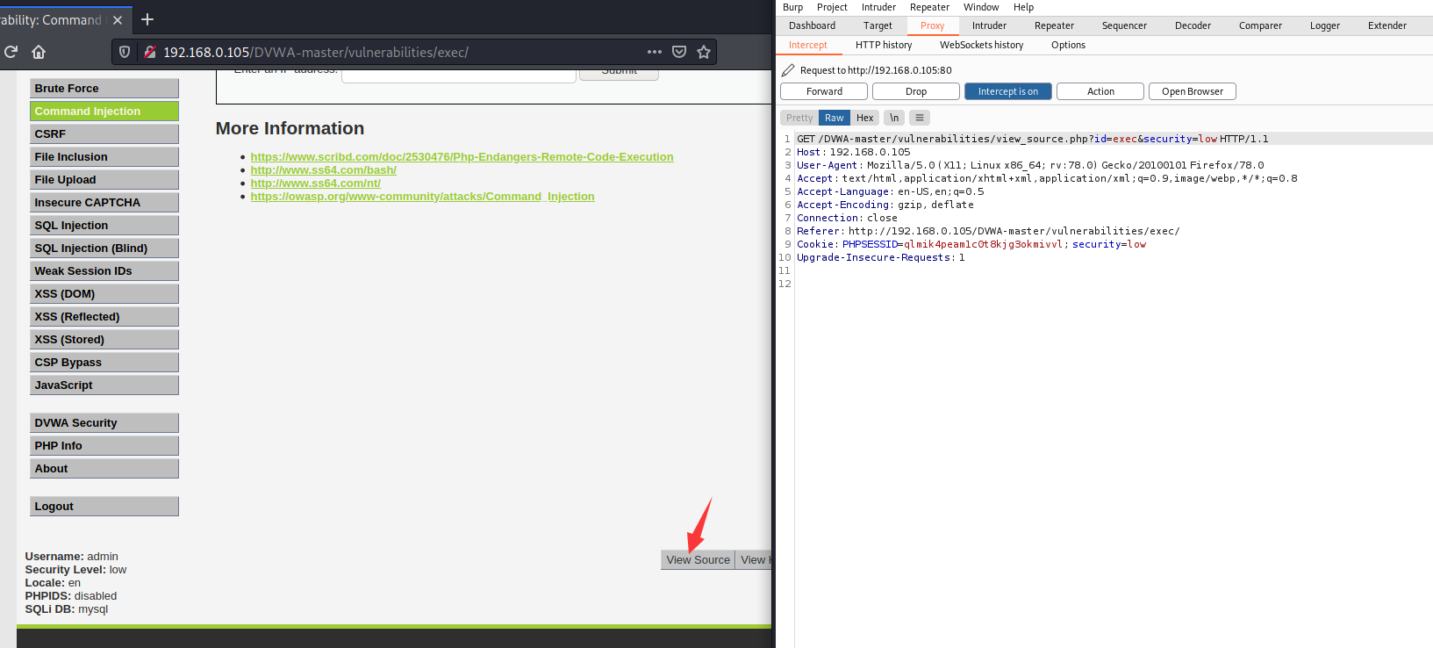Open the Burp menu
Viewport: 1433px width, 648px height.
pyautogui.click(x=792, y=7)
